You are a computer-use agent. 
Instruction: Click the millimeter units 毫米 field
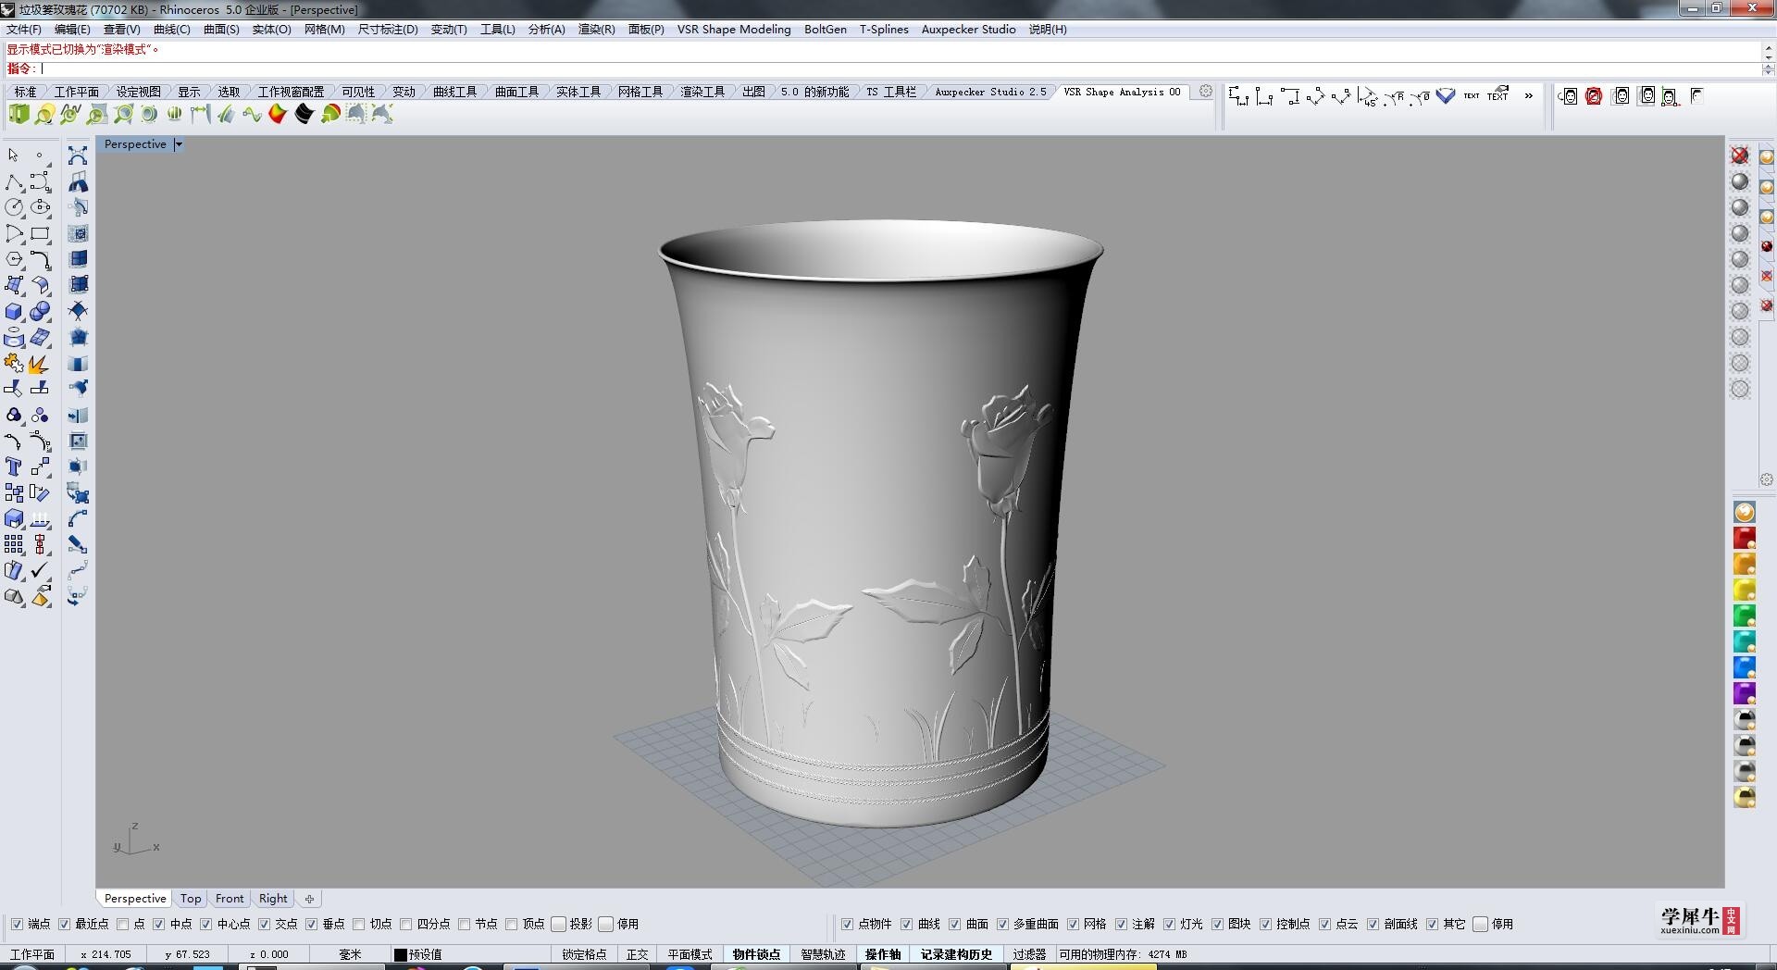click(350, 954)
